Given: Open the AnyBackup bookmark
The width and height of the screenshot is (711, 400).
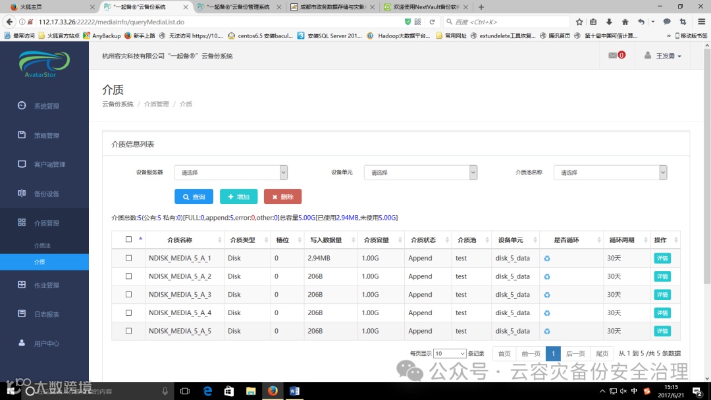Looking at the screenshot, I should point(102,36).
